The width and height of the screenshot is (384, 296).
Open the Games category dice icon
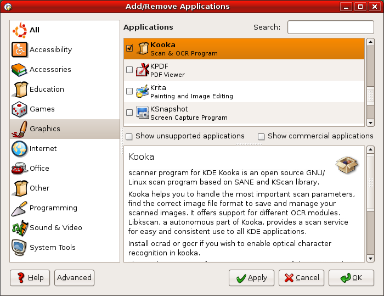click(20, 109)
